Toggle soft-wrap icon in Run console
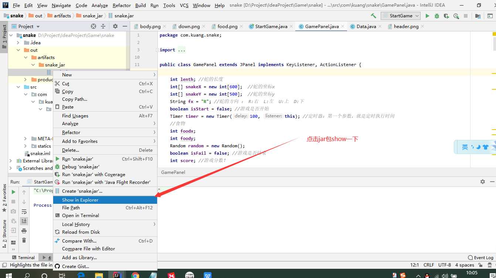Image resolution: width=496 pixels, height=278 pixels. [x=24, y=212]
